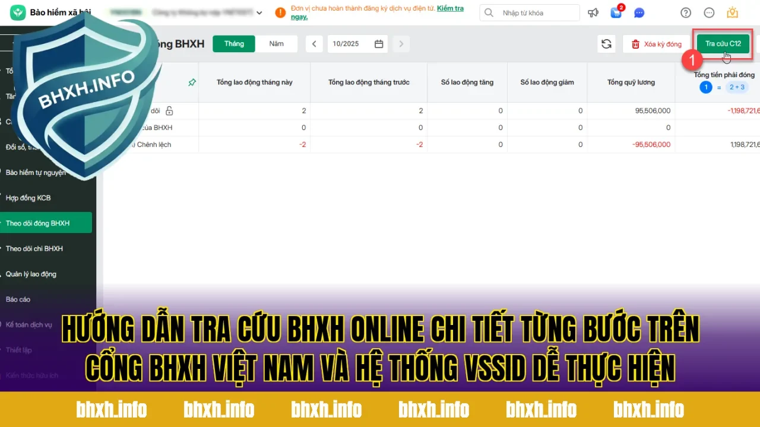Click the Chênh lệch row label

[154, 145]
